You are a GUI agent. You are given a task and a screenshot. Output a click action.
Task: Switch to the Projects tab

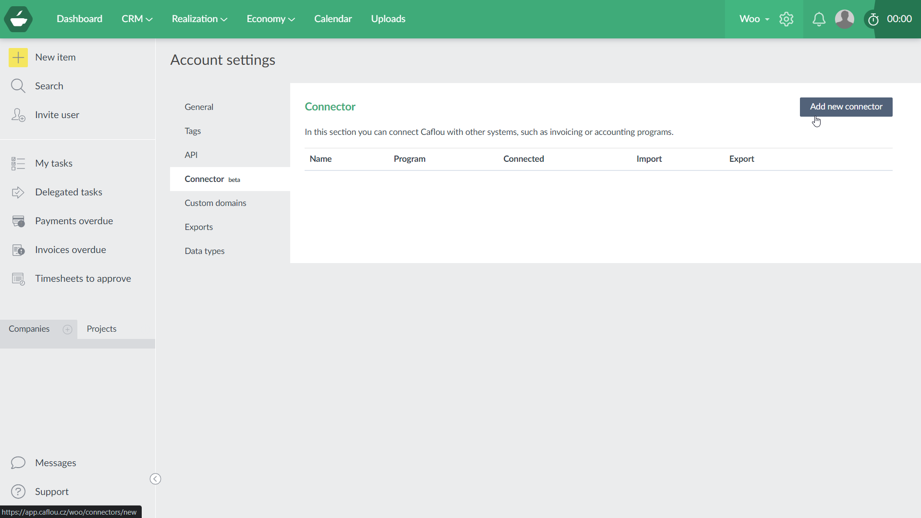coord(101,329)
